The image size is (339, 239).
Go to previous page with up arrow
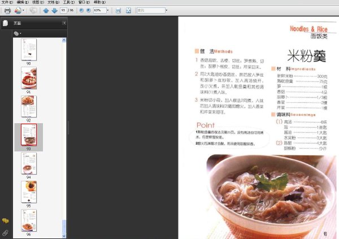tap(46, 10)
